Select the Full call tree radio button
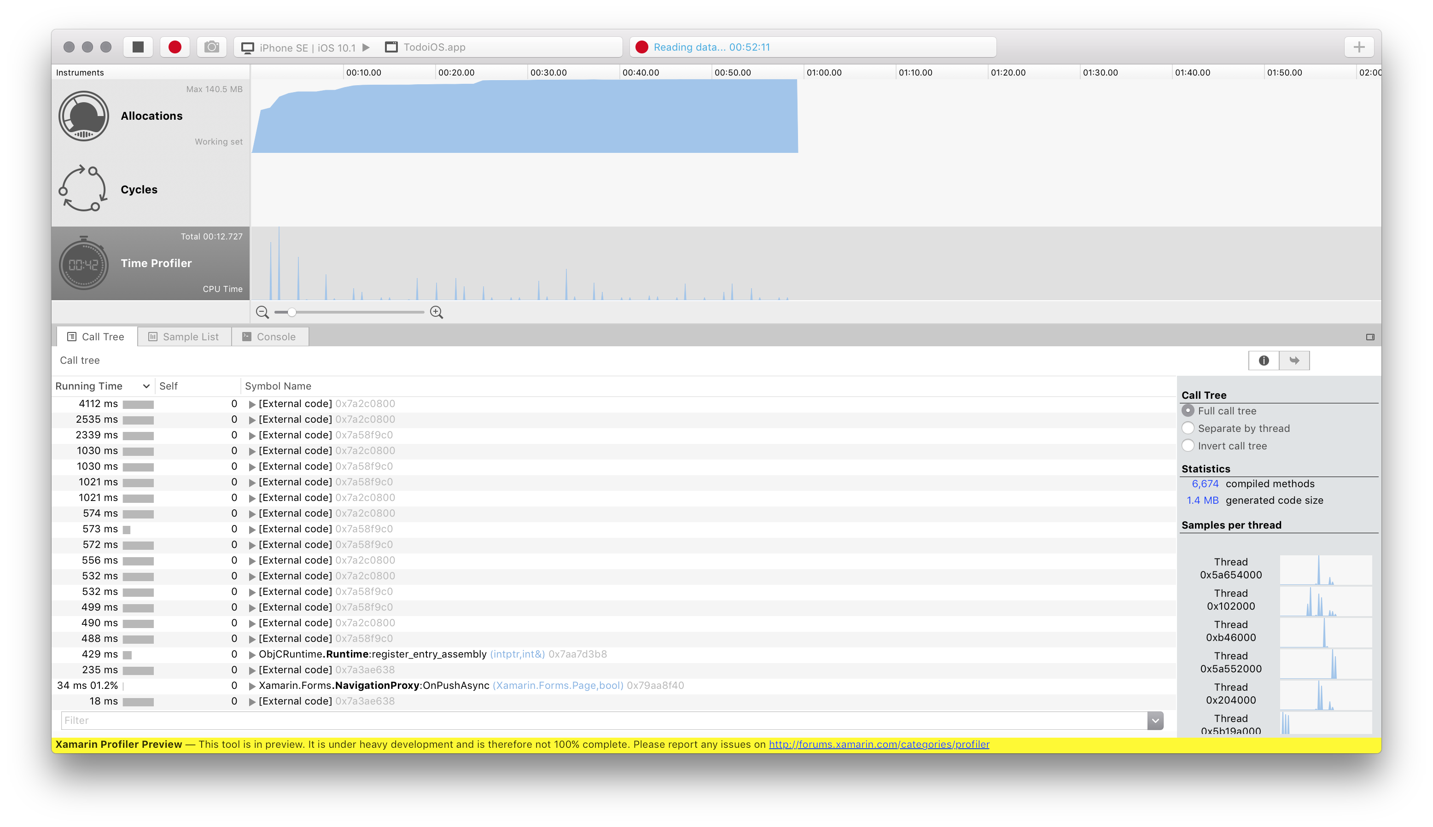The image size is (1433, 827). coord(1188,411)
